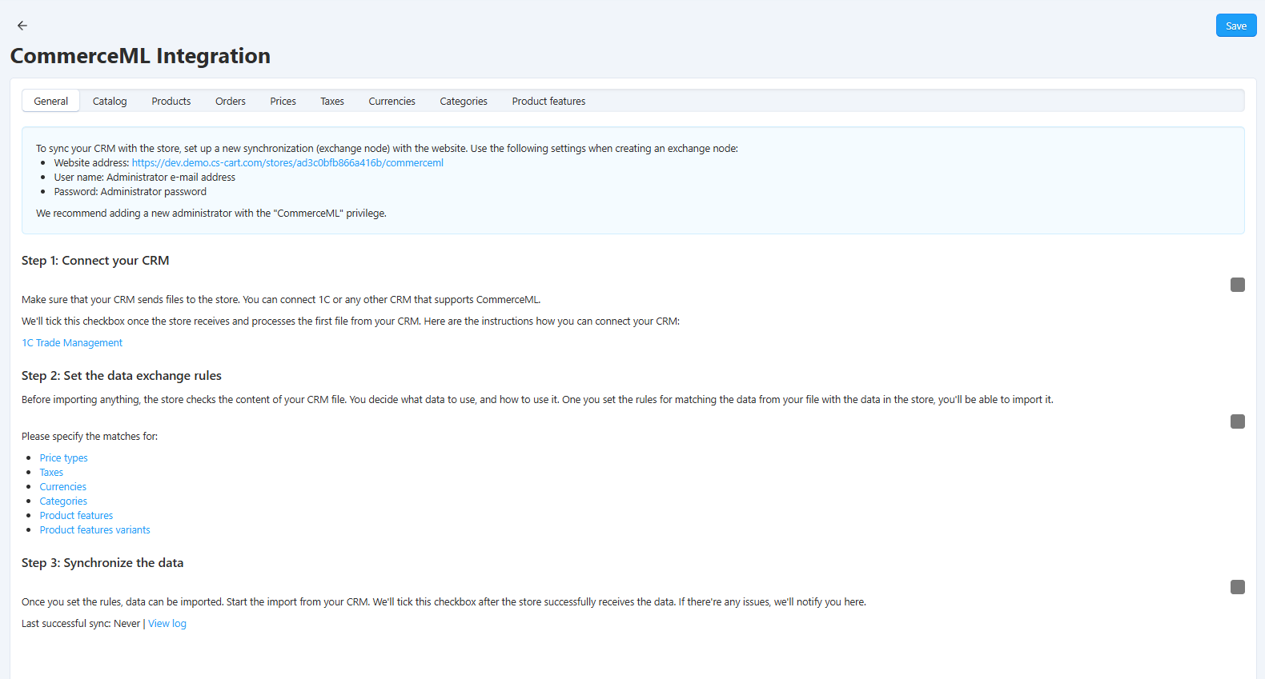Open the Taxes tab

(x=332, y=102)
